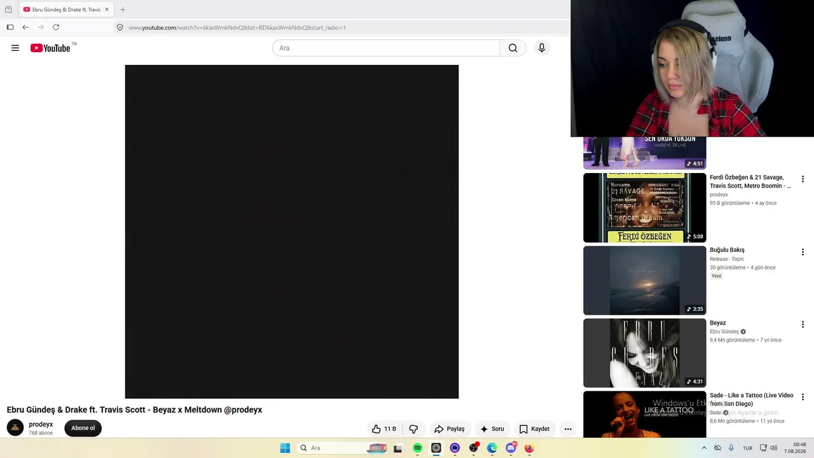Image resolution: width=814 pixels, height=458 pixels.
Task: Save the video with Kaydet
Action: pos(534,429)
